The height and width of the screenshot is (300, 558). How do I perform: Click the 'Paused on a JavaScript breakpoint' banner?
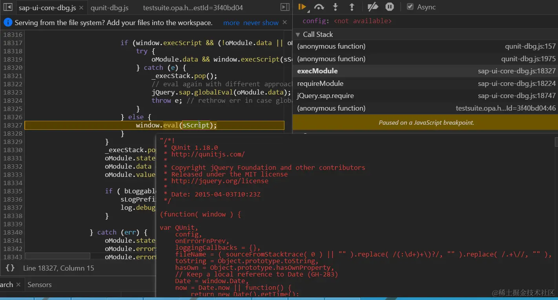click(425, 123)
